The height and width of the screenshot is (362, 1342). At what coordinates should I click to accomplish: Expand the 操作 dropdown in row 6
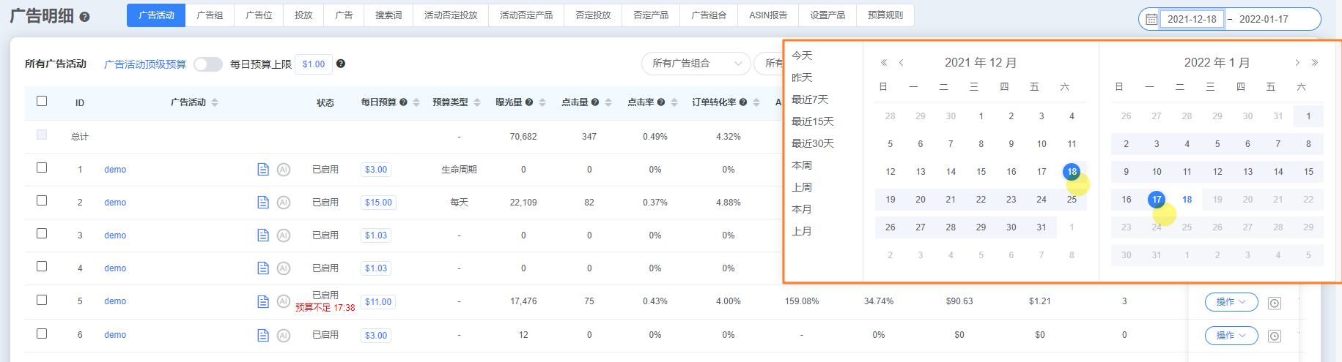(1231, 336)
